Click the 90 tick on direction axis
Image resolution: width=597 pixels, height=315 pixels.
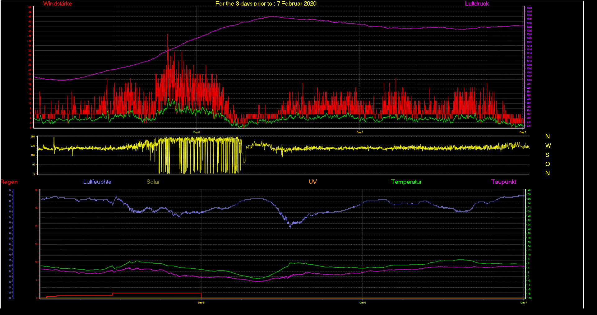[x=34, y=164]
